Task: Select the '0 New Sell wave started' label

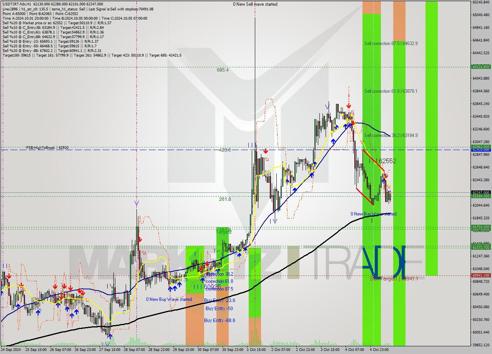Action: coord(255,4)
